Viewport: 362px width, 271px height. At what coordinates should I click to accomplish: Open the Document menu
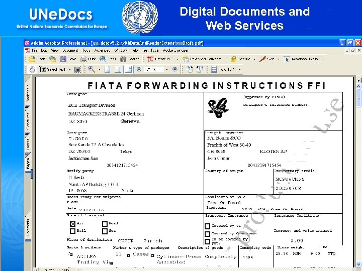[70, 50]
